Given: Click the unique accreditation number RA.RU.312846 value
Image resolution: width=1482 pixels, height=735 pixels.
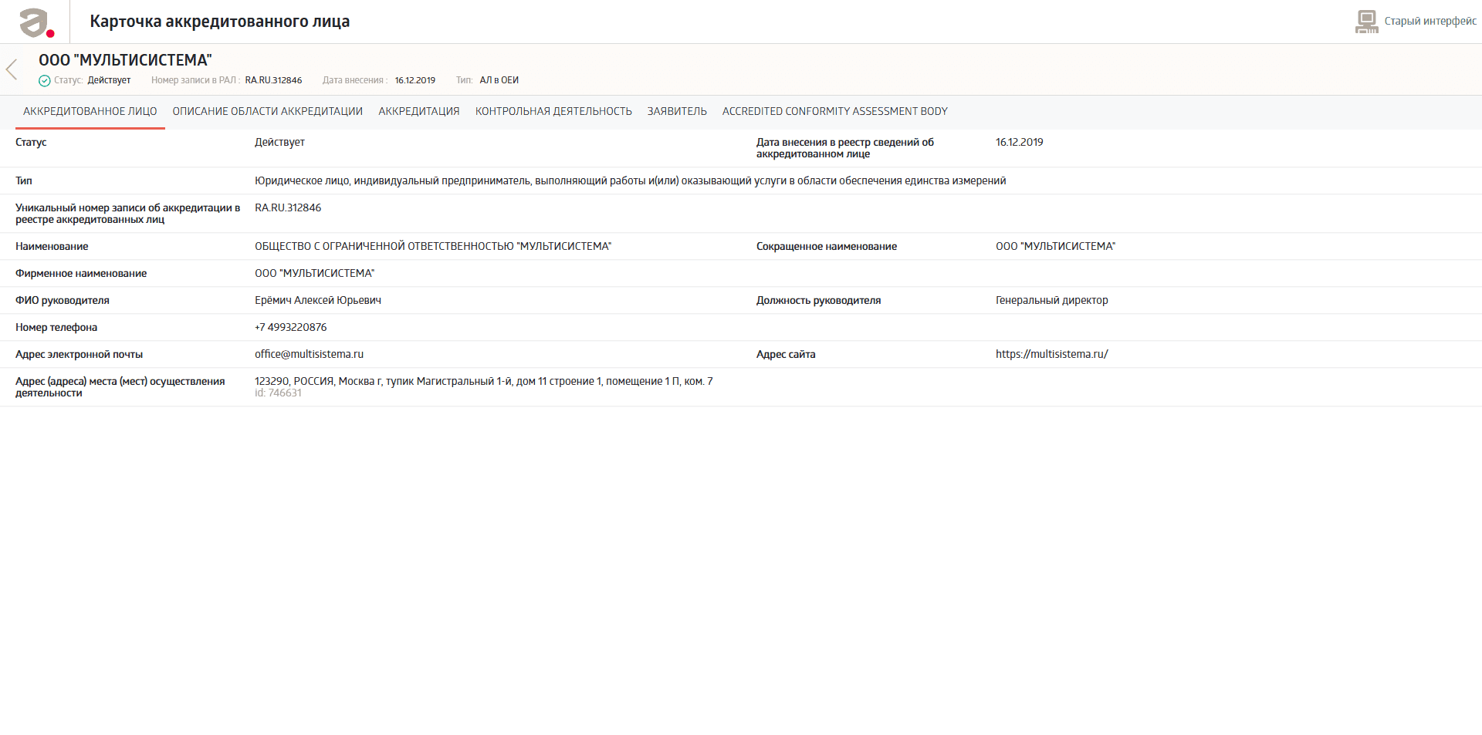Looking at the screenshot, I should (288, 207).
